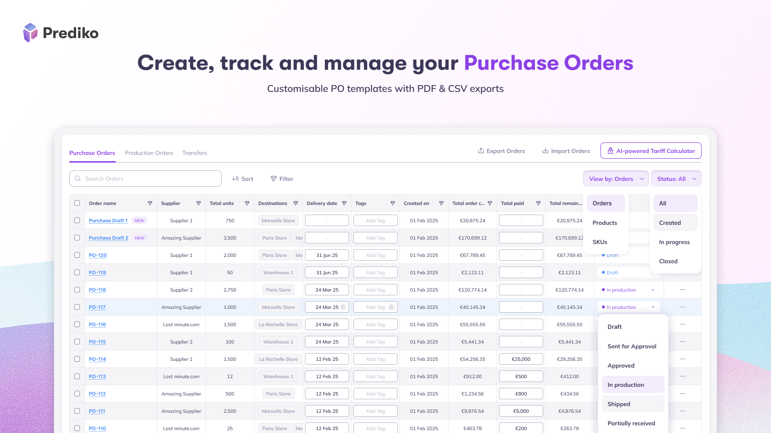
Task: Click the Filter funnel icon
Action: [x=274, y=178]
